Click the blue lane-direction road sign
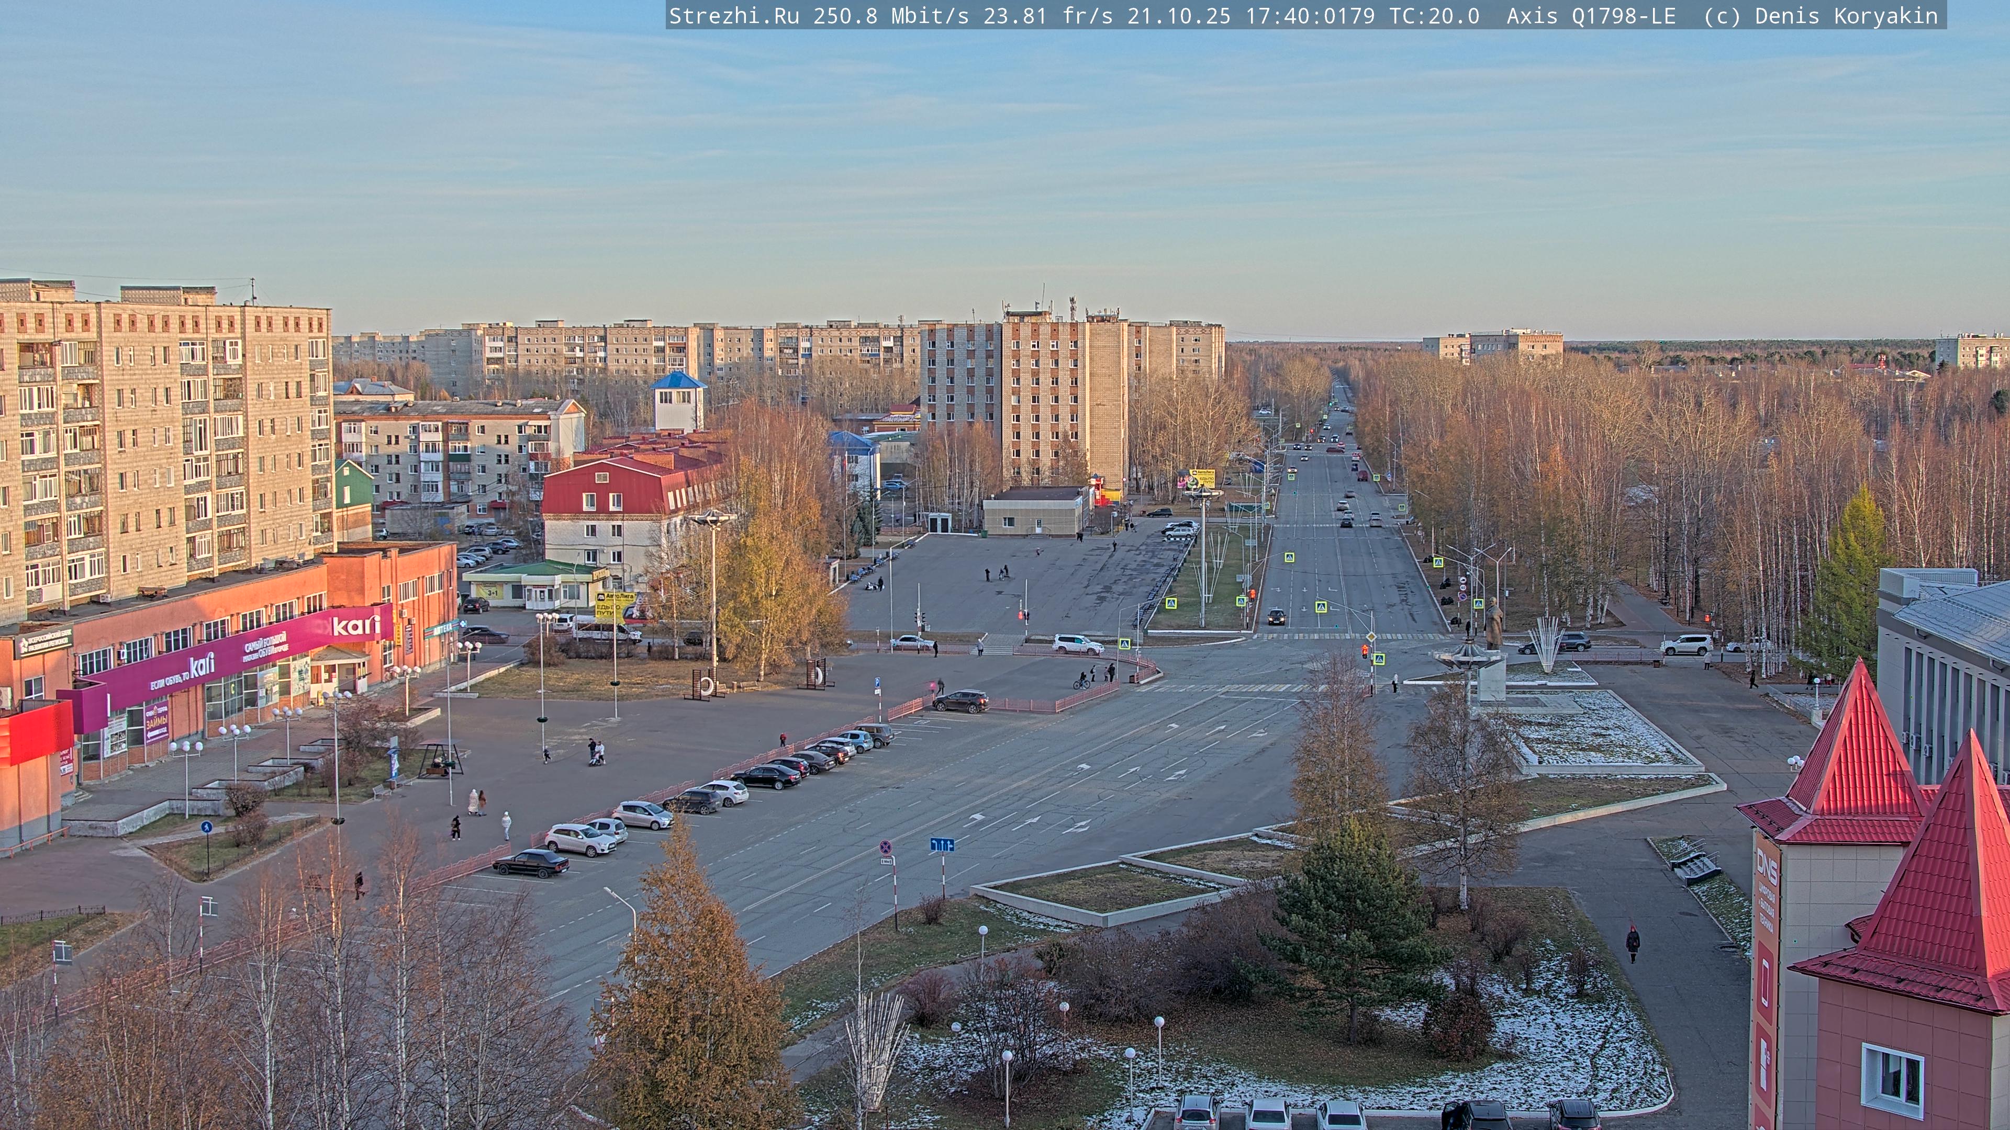 (942, 844)
